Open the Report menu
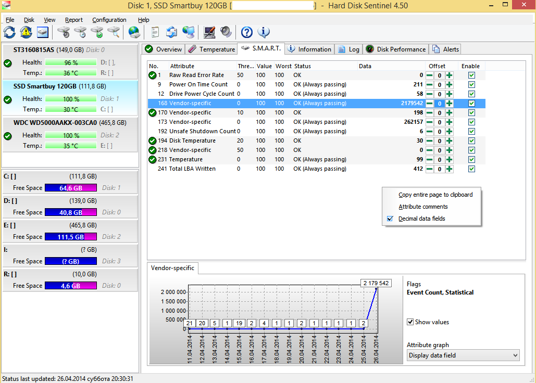 coord(74,20)
